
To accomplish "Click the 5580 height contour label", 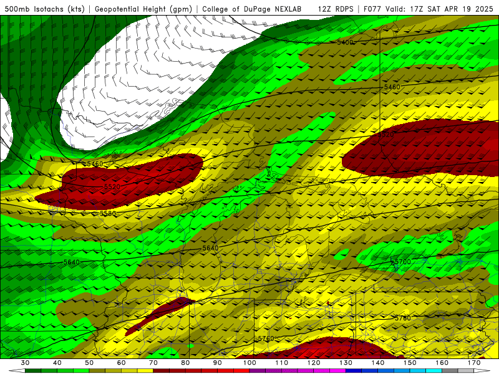I will point(108,213).
